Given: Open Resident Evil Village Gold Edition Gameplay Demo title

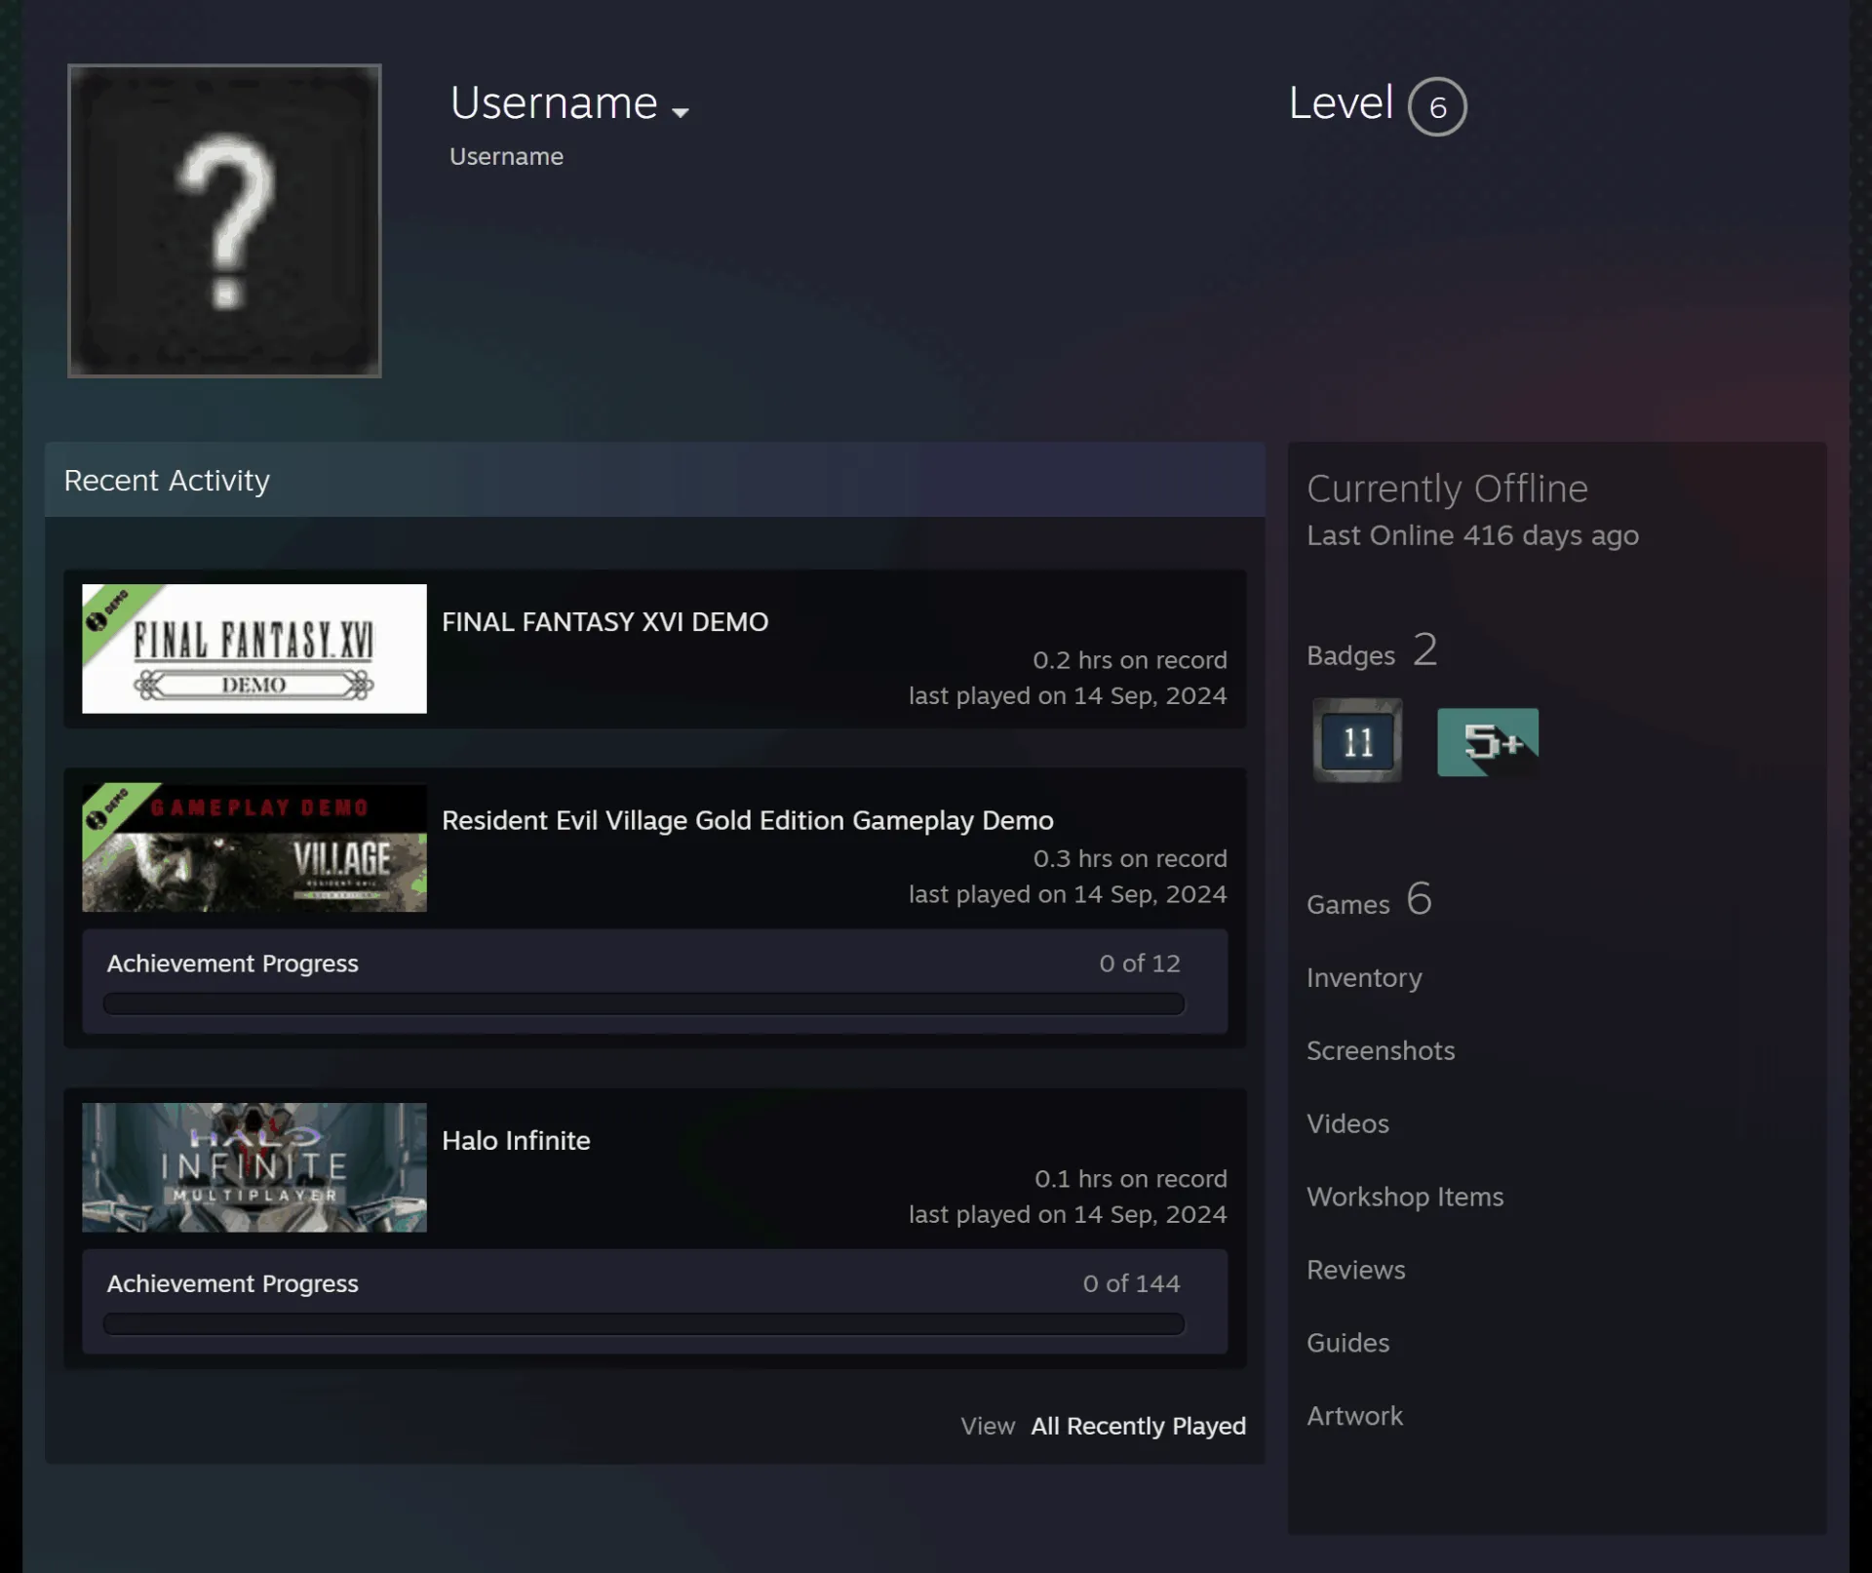Looking at the screenshot, I should (x=748, y=821).
